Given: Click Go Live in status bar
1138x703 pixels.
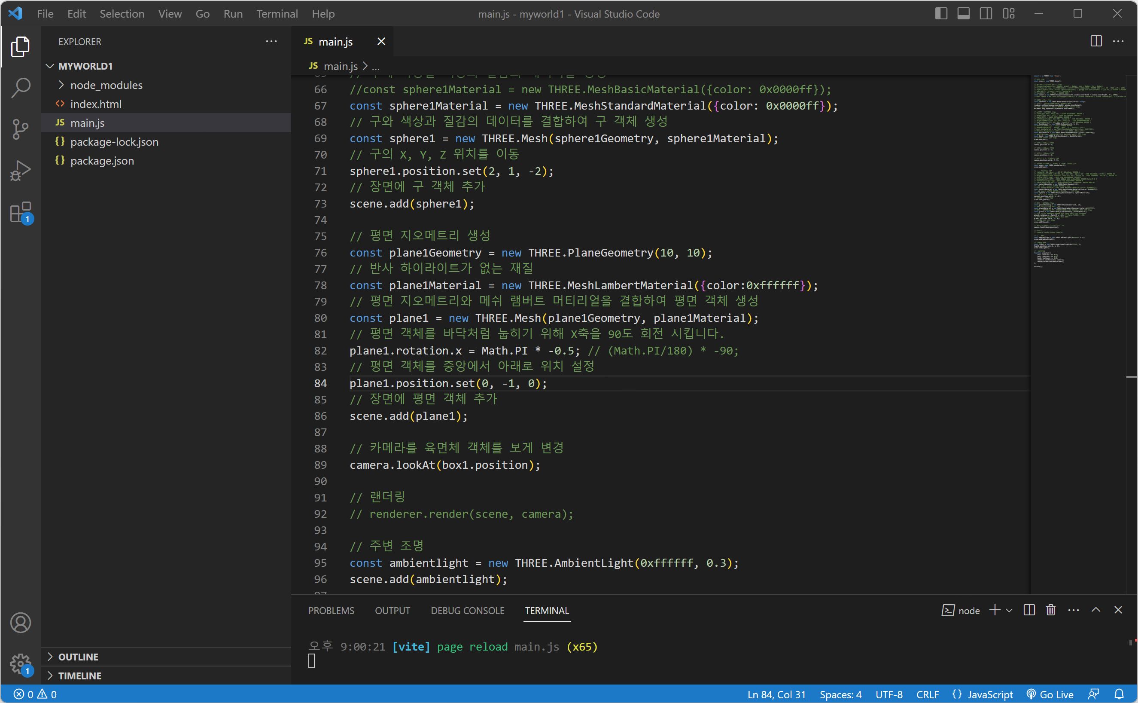Looking at the screenshot, I should (x=1050, y=694).
